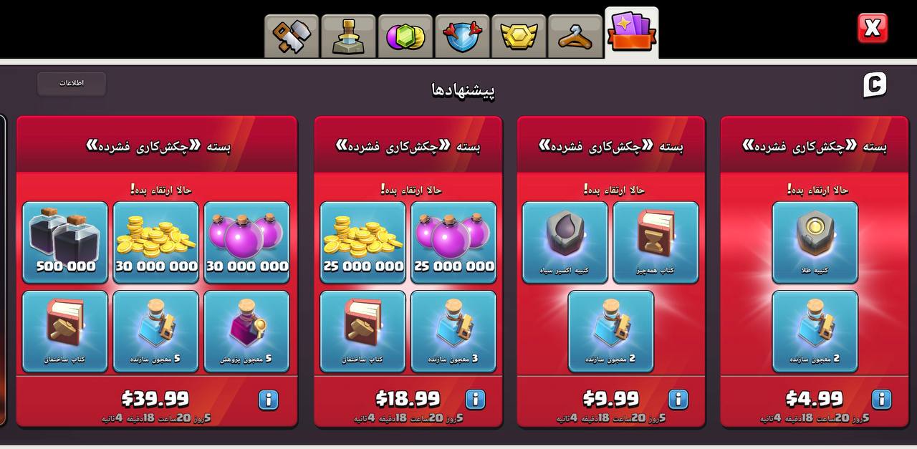This screenshot has width=917, height=449.
Task: Select the gold rune item tile
Action: 815,242
